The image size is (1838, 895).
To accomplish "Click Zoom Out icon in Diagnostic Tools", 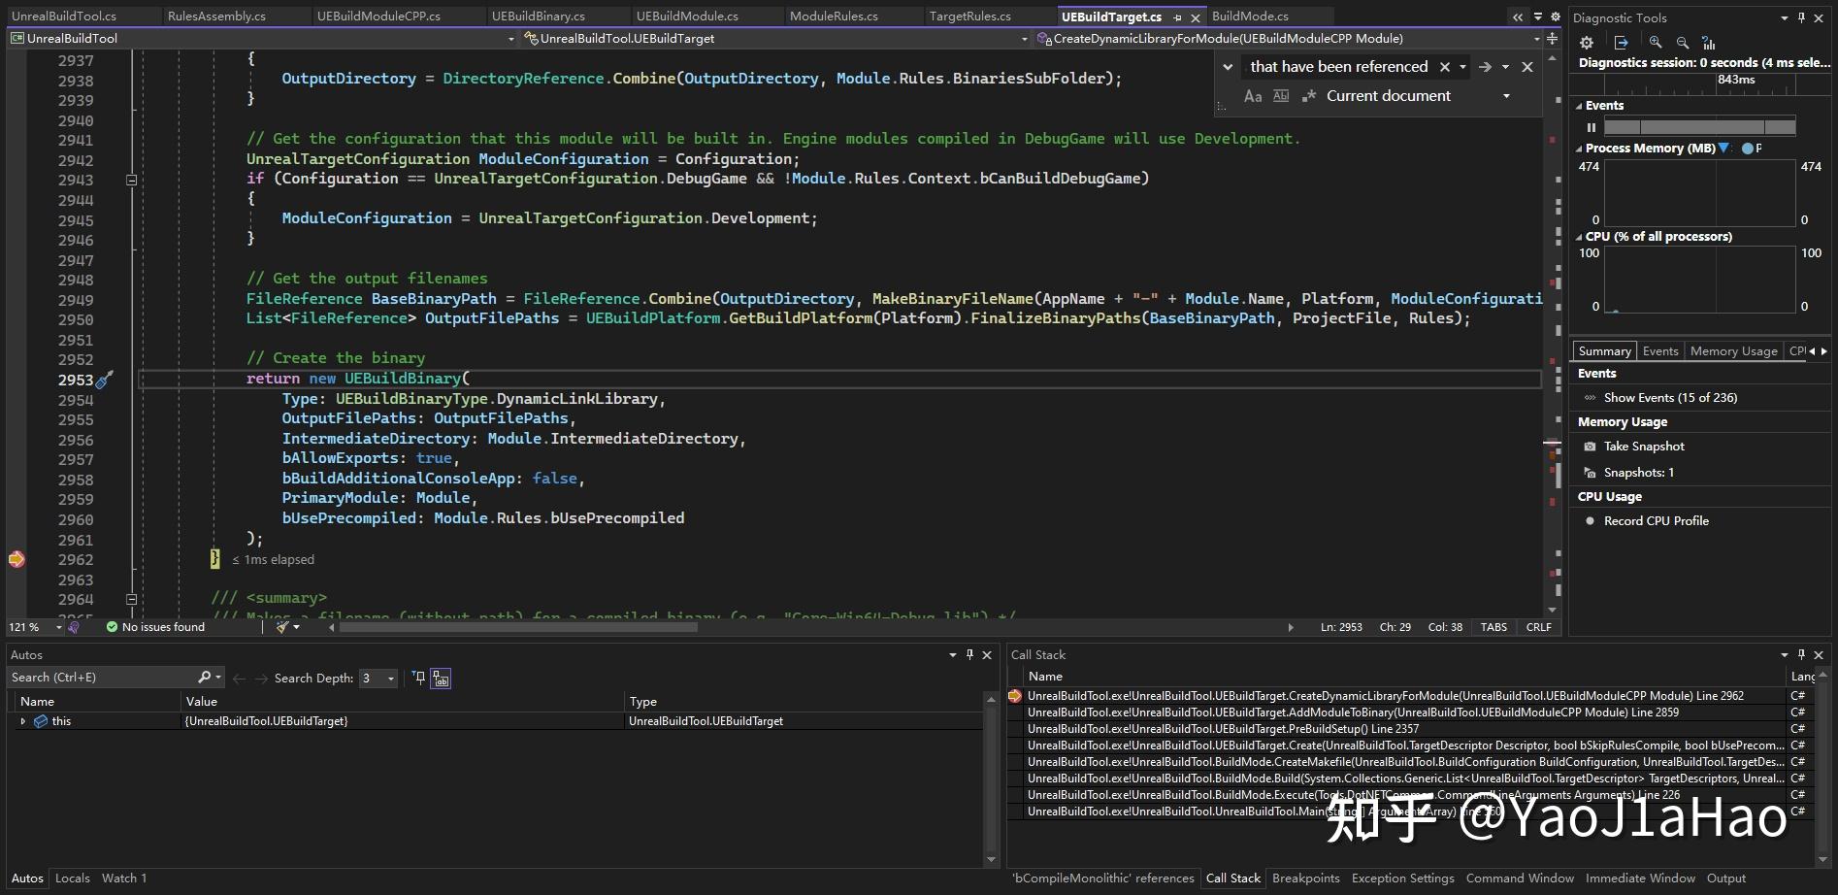I will [1683, 43].
